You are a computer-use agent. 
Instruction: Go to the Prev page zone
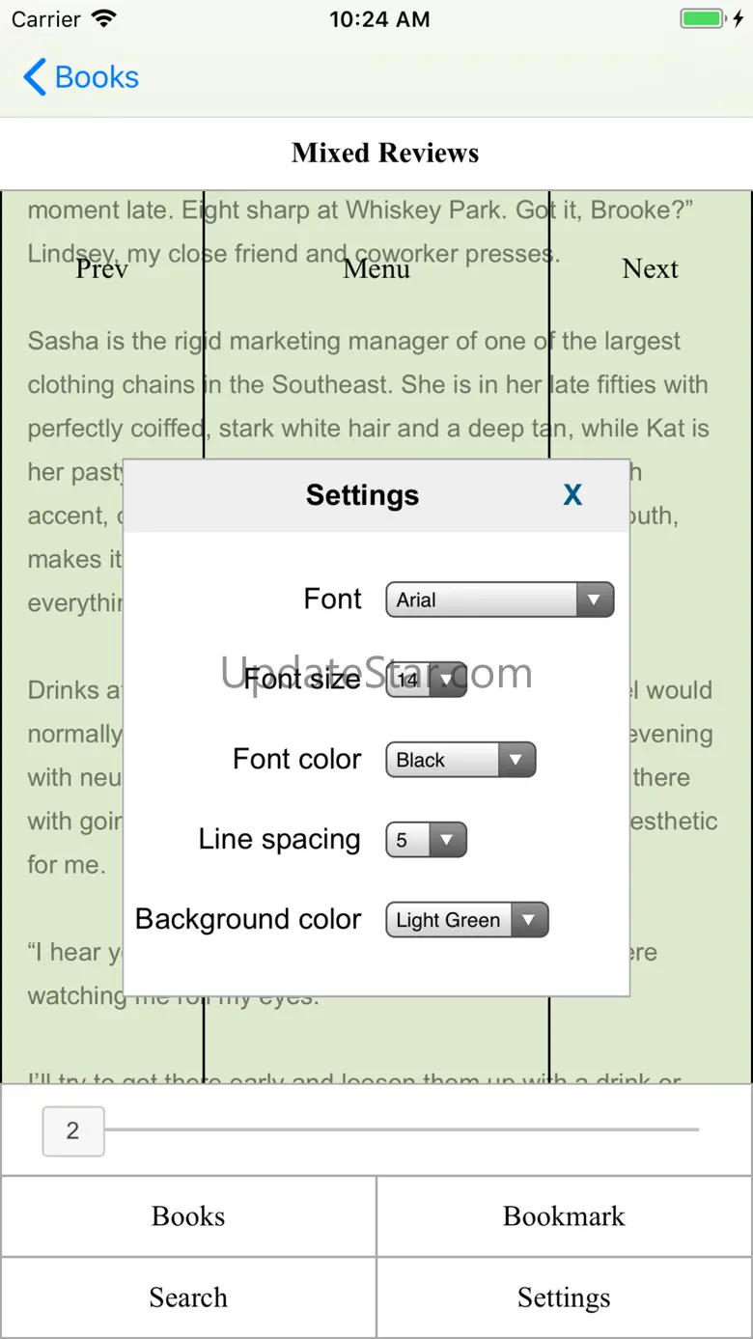pos(101,268)
